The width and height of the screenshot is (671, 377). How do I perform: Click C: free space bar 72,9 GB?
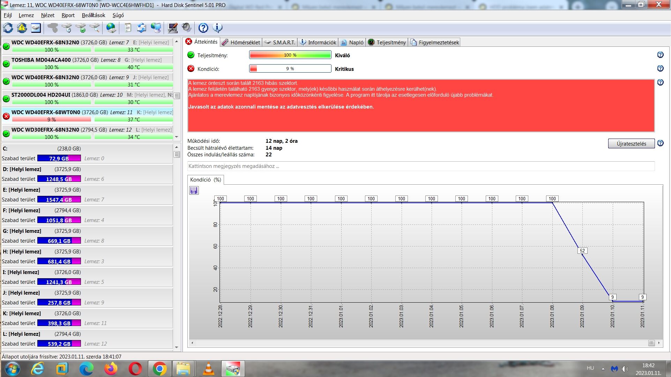point(59,158)
